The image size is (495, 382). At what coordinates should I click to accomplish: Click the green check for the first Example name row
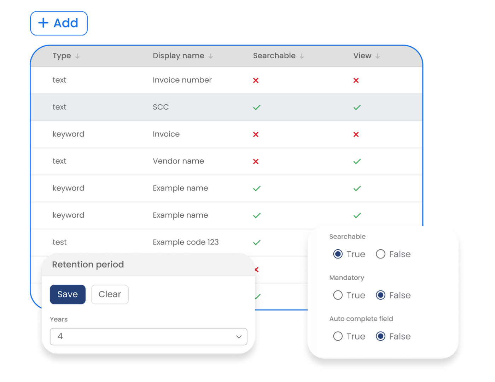point(257,188)
